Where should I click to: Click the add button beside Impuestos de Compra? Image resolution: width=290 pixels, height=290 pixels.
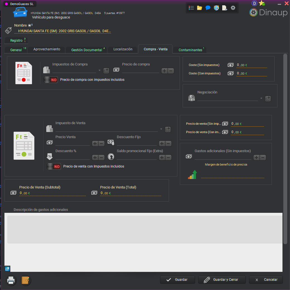pos(106,71)
